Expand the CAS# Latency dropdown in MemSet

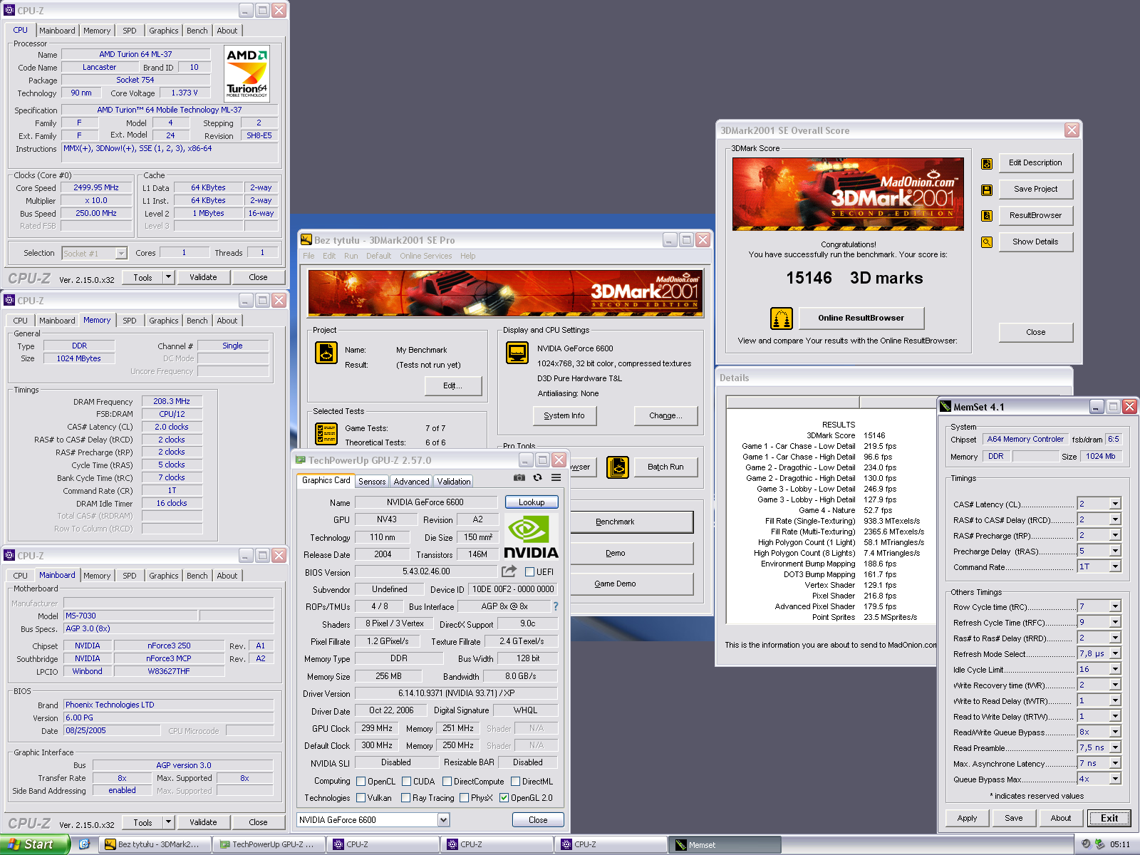1115,504
